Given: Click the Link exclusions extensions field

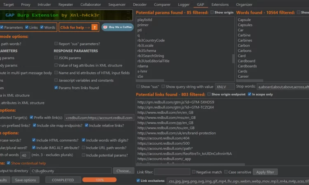Looking at the screenshot, I should pyautogui.click(x=238, y=181).
